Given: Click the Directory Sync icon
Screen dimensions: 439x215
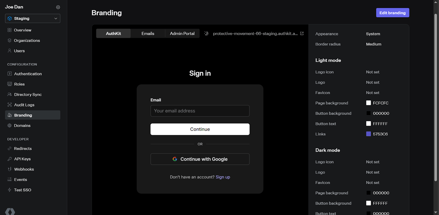Looking at the screenshot, I should (10, 94).
